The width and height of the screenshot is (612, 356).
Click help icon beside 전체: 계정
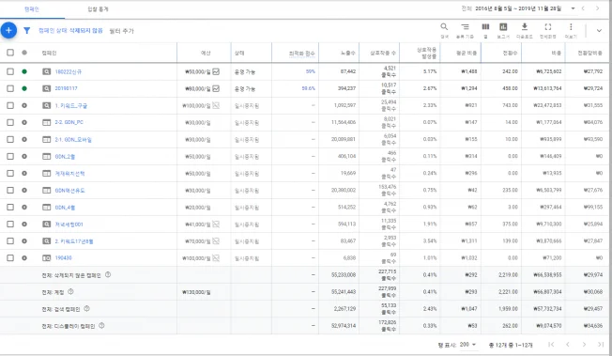coord(70,291)
